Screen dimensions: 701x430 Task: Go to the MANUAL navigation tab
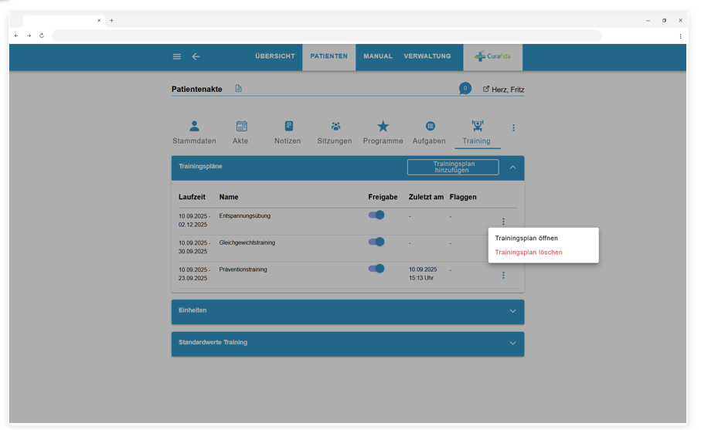(378, 56)
